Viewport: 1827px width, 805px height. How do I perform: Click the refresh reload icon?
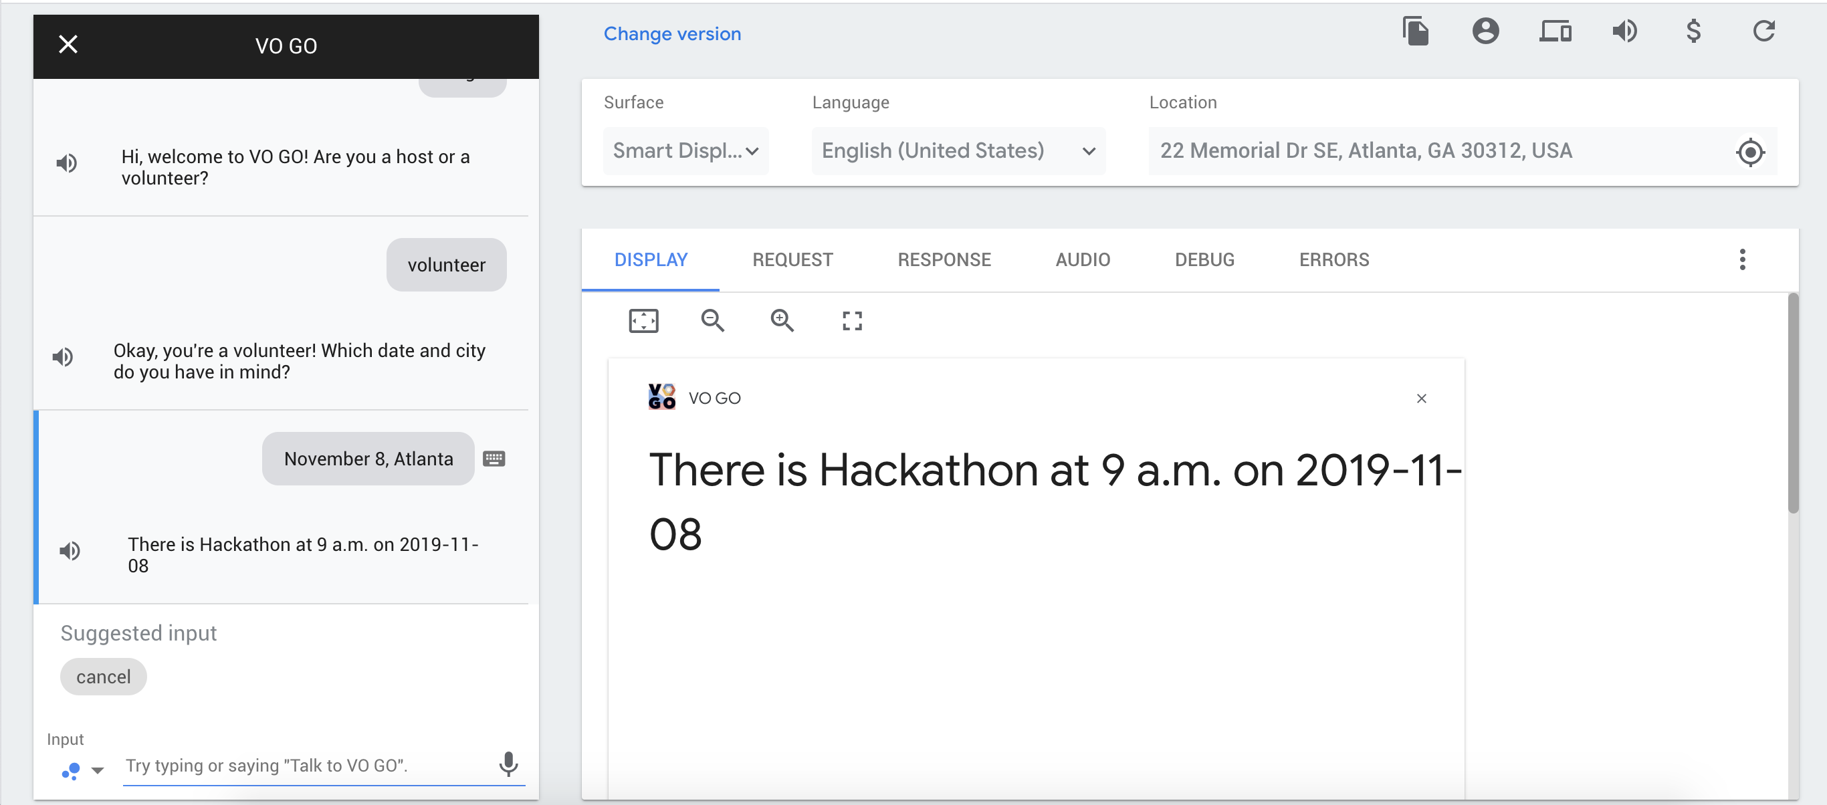click(1763, 31)
